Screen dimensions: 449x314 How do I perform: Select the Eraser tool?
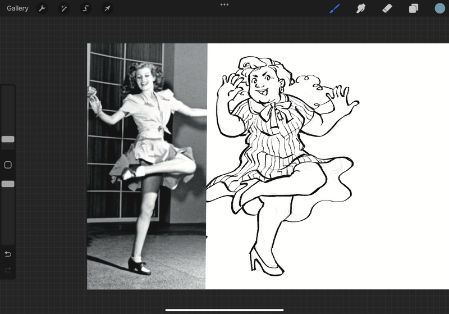point(387,8)
